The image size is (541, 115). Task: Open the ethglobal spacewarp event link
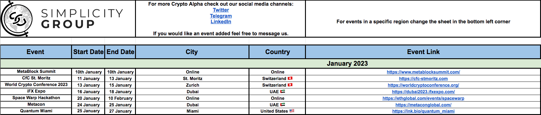coord(423,98)
